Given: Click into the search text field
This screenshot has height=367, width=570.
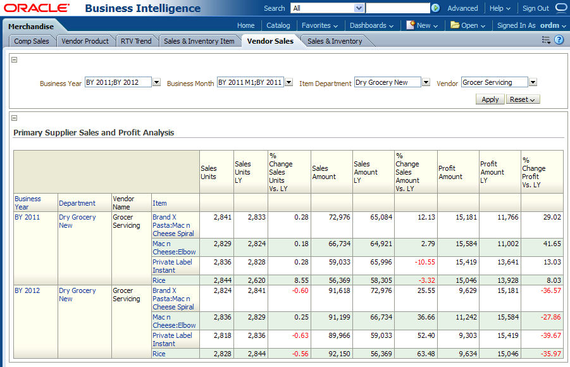Looking at the screenshot, I should pos(397,8).
